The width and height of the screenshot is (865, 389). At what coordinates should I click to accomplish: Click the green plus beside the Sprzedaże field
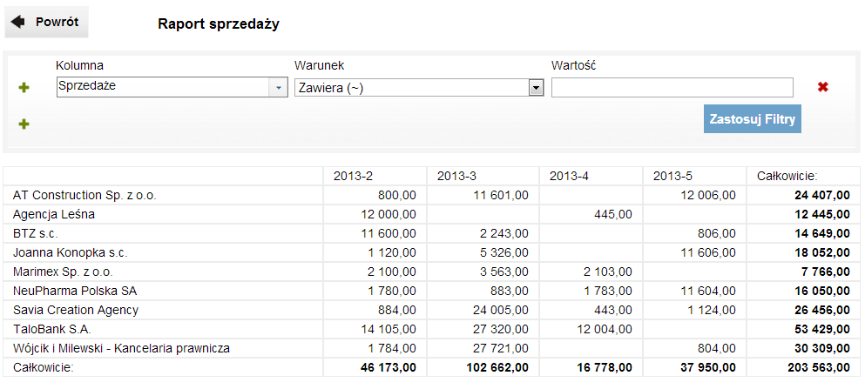(x=24, y=88)
